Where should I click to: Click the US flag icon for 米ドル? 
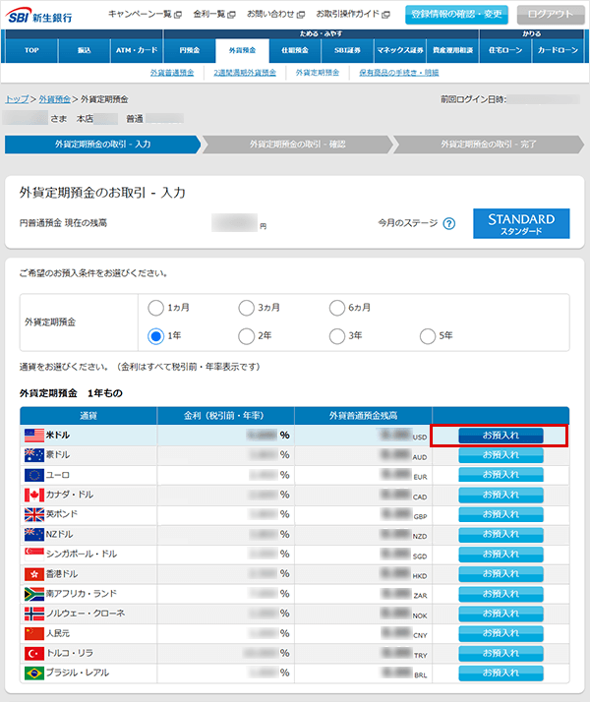34,435
